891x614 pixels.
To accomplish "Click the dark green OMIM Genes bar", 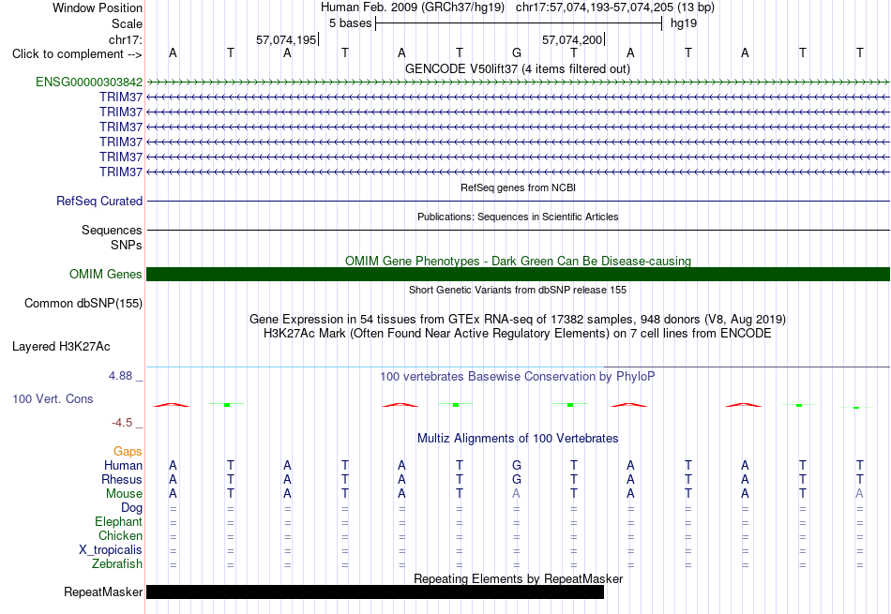I will (518, 275).
